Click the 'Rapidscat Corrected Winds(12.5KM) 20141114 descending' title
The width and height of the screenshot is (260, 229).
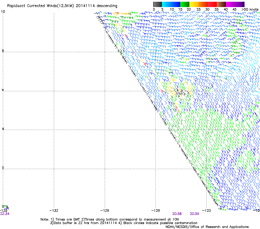[62, 6]
